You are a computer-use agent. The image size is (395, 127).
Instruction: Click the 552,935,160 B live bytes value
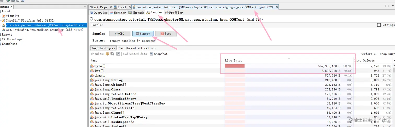point(329,66)
